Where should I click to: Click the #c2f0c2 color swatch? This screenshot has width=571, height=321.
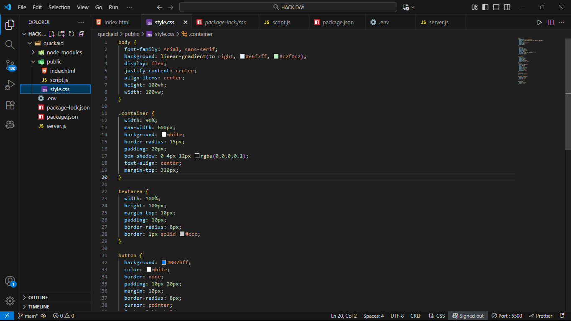276,56
